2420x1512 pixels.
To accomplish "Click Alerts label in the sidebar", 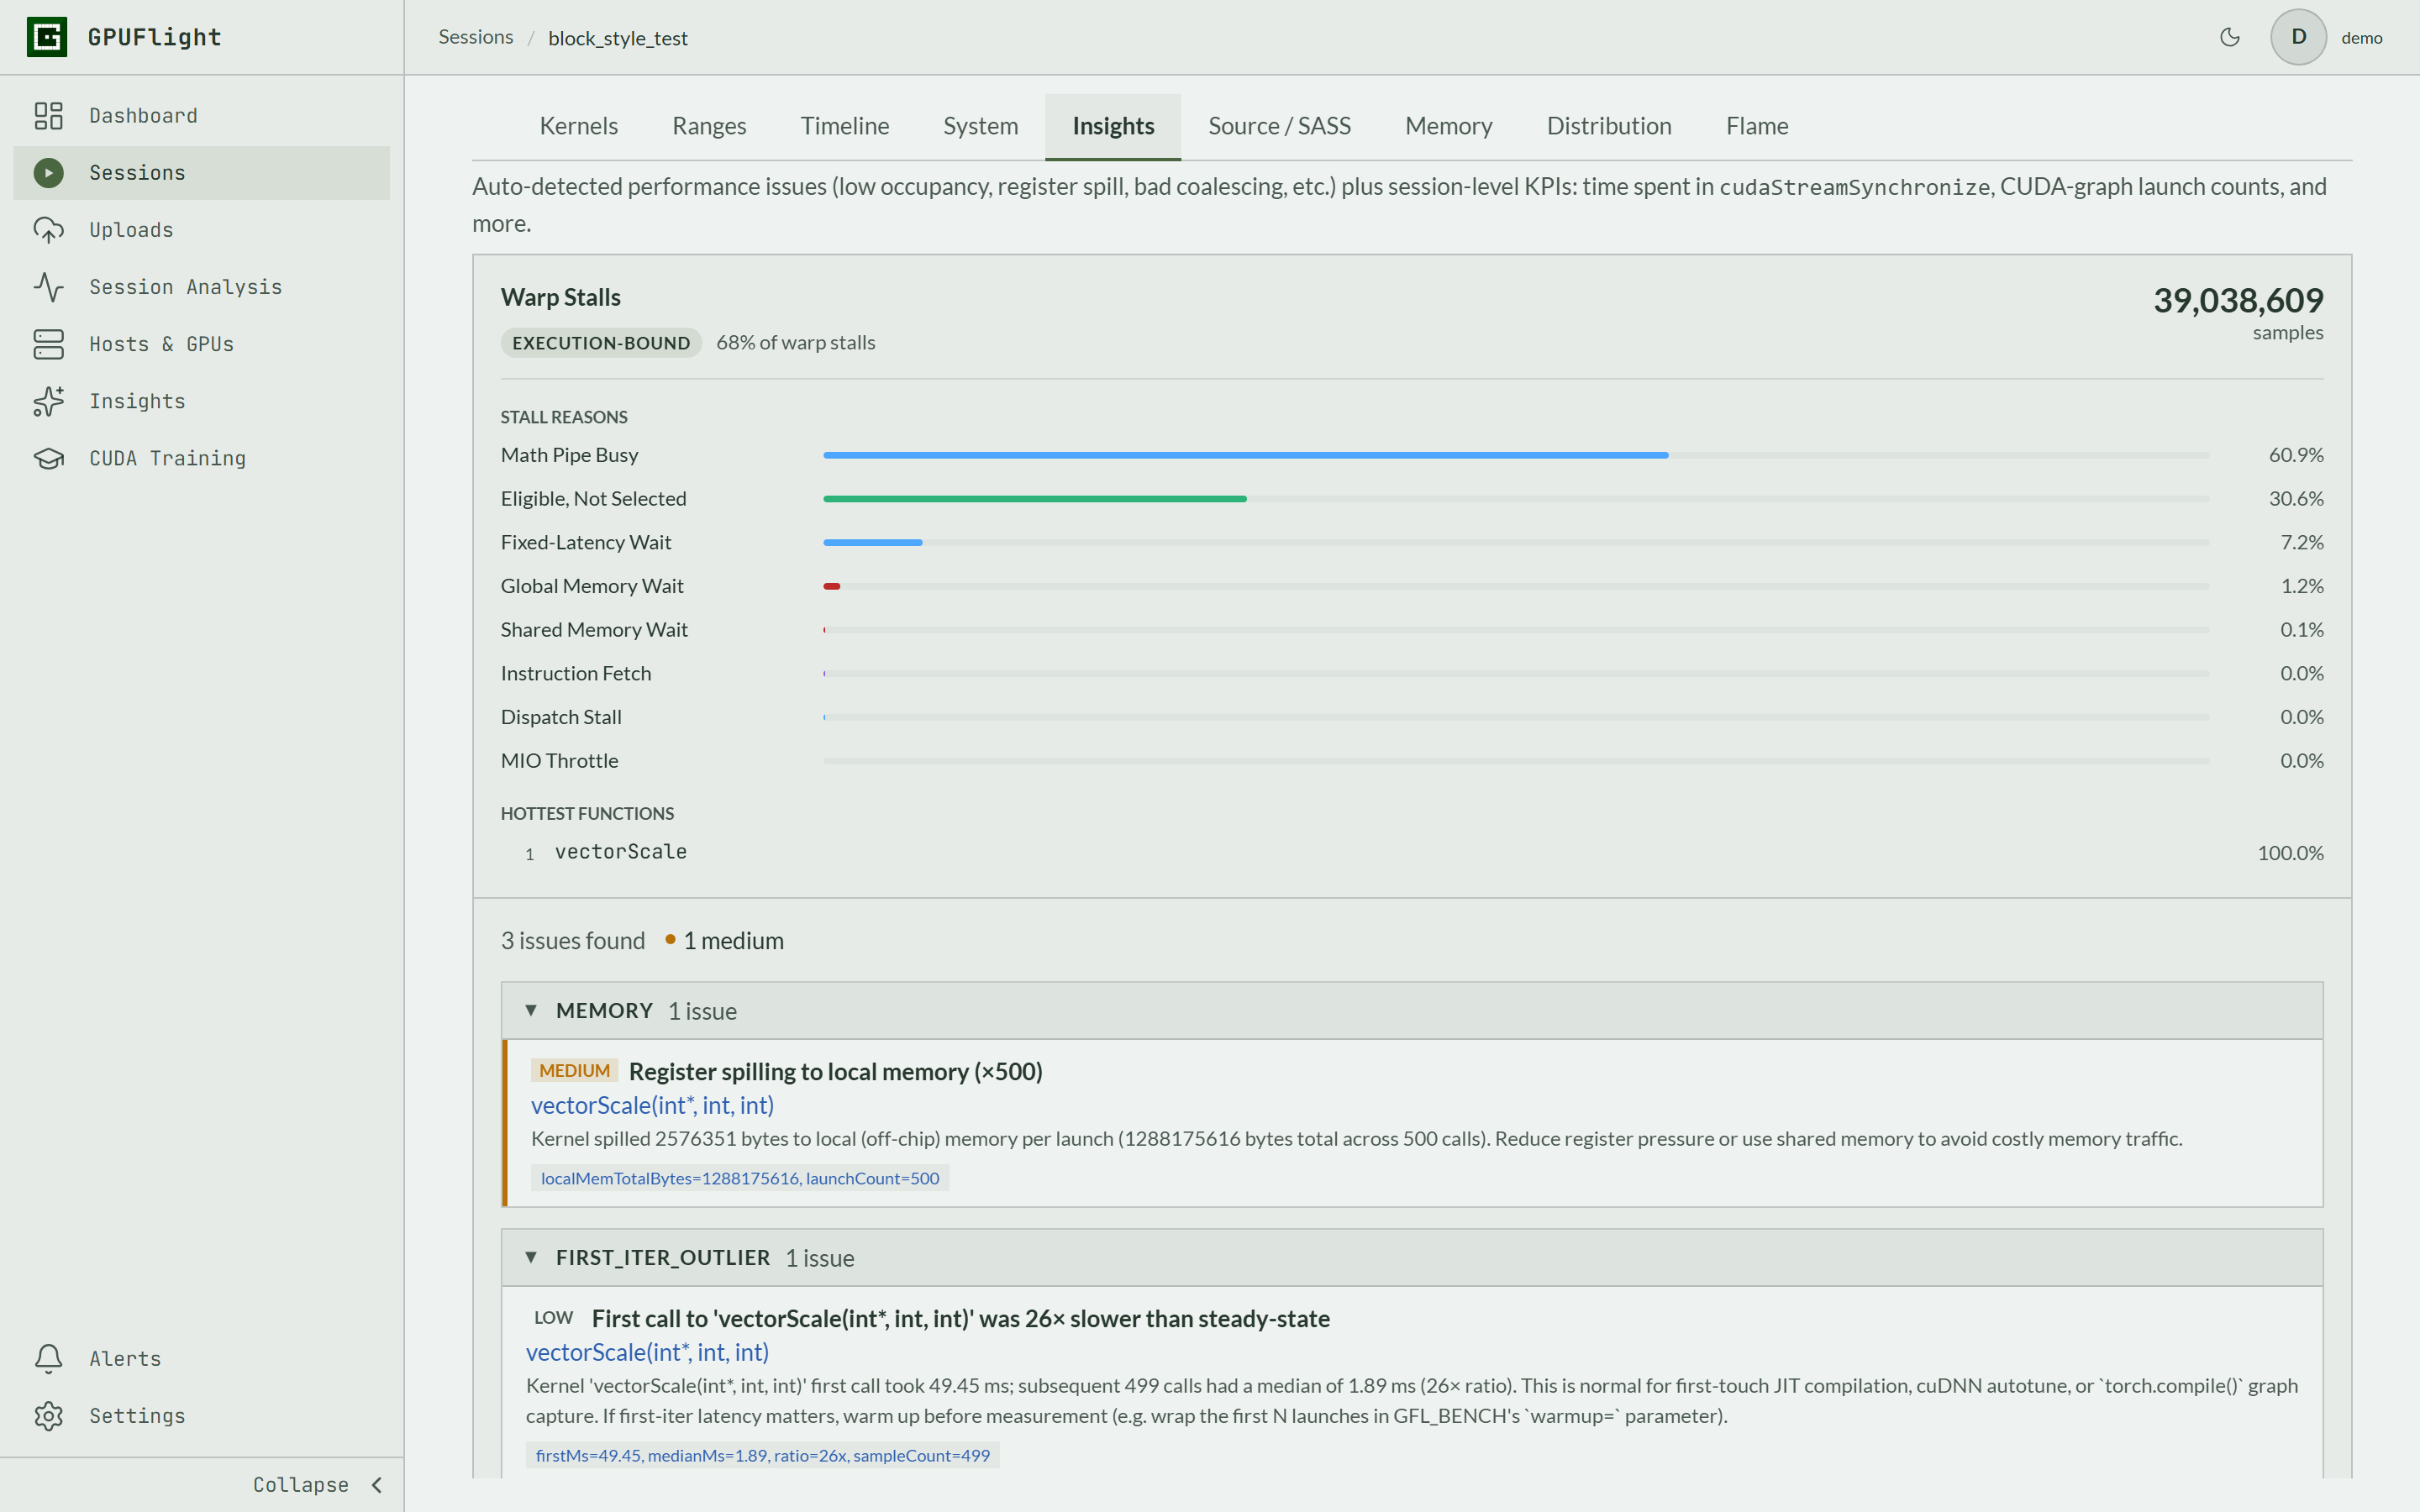I will 125,1358.
